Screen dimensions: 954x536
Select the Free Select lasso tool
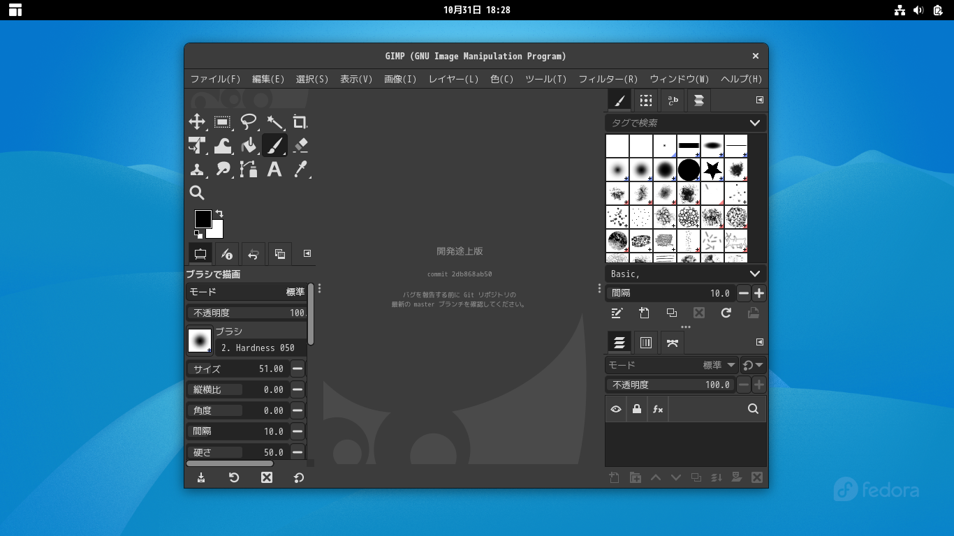point(249,122)
